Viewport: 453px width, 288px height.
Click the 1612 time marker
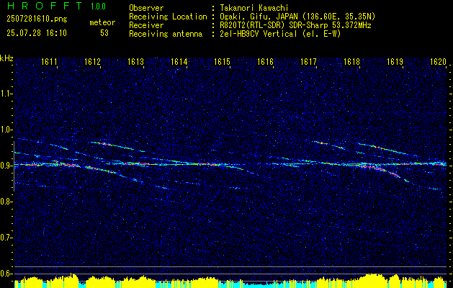[x=92, y=61]
